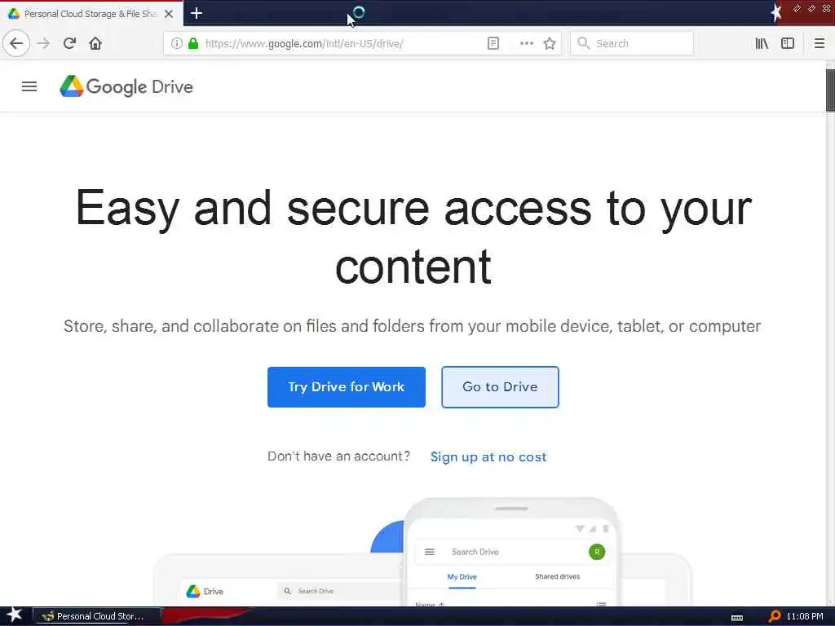835x626 pixels.
Task: Open the Library view icon
Action: pos(762,43)
